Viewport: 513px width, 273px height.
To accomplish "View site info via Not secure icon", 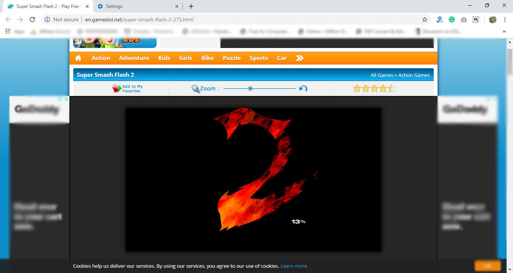I will [x=47, y=19].
